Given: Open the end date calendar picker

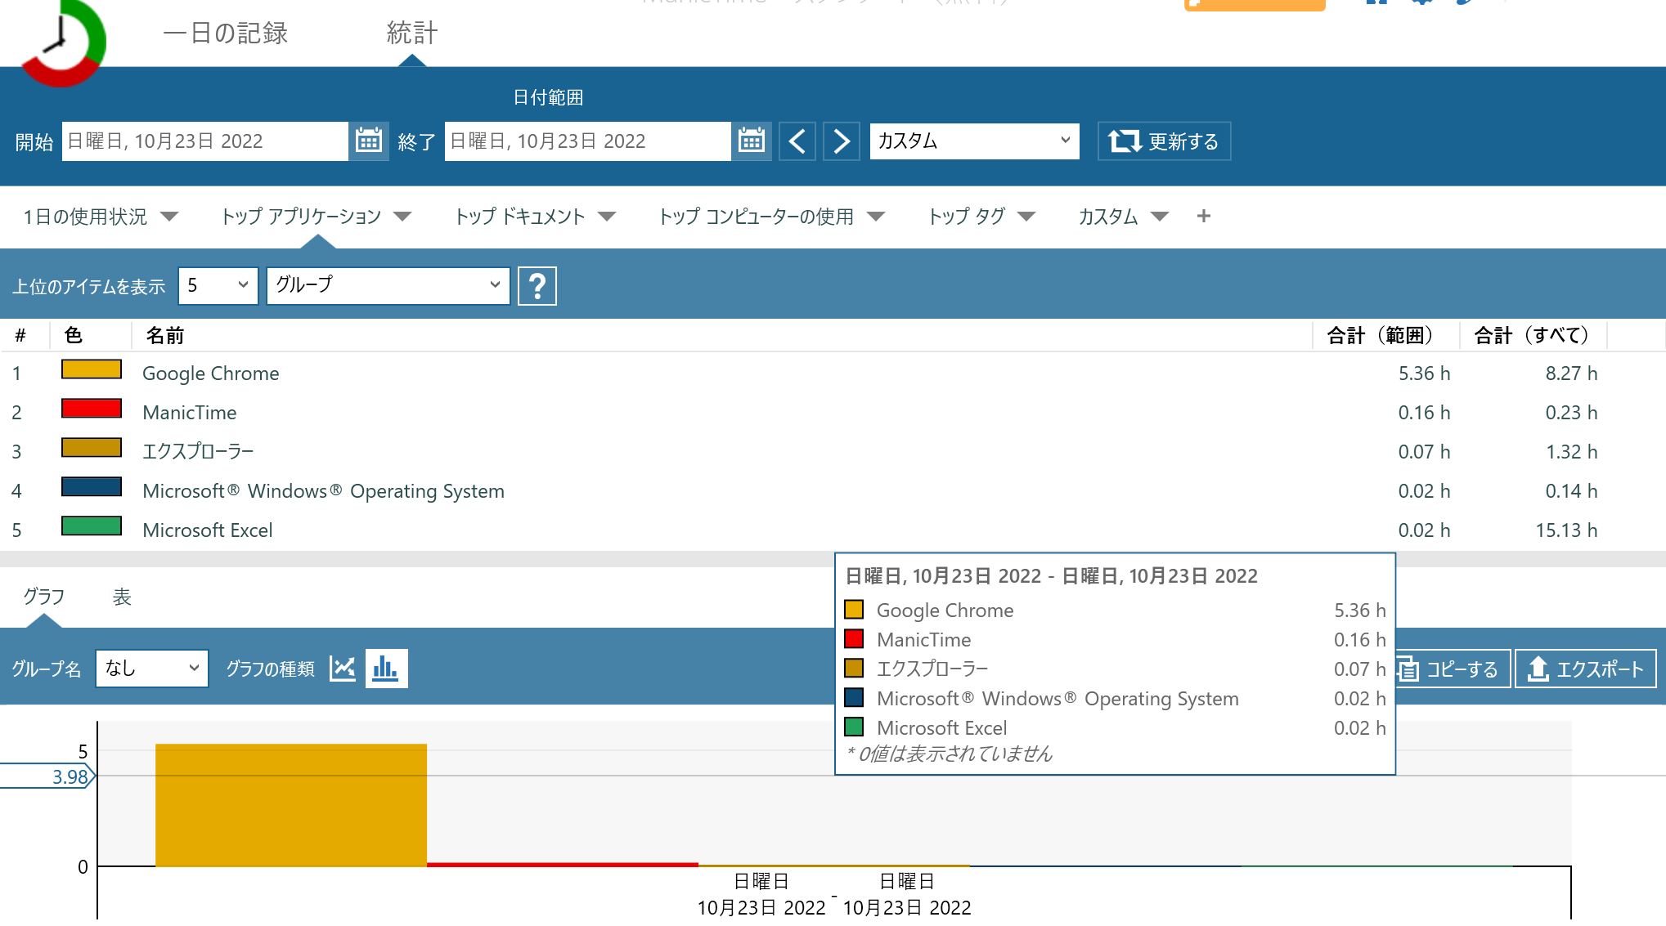Looking at the screenshot, I should tap(751, 141).
